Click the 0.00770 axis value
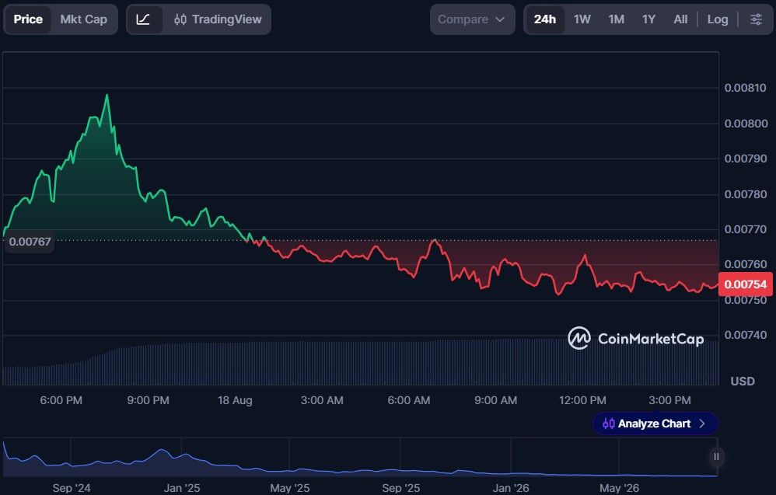776x495 pixels. (746, 229)
